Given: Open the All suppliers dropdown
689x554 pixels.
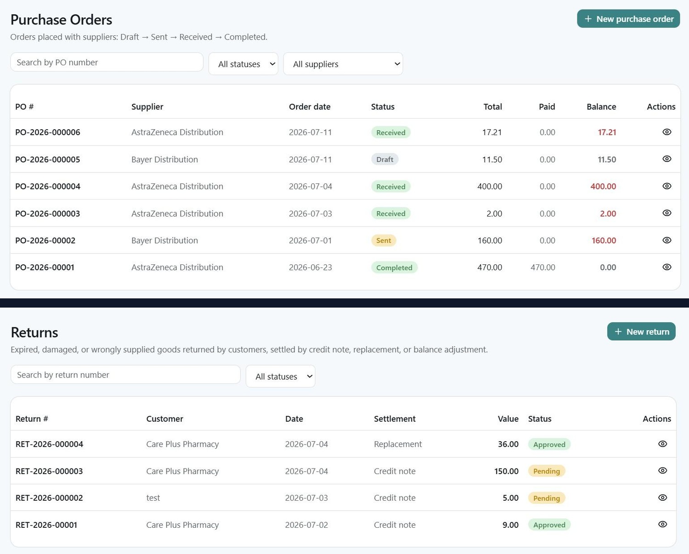Looking at the screenshot, I should [x=343, y=64].
